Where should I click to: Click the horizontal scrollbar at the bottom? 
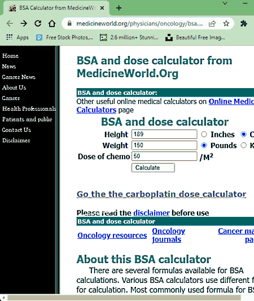pos(124,298)
